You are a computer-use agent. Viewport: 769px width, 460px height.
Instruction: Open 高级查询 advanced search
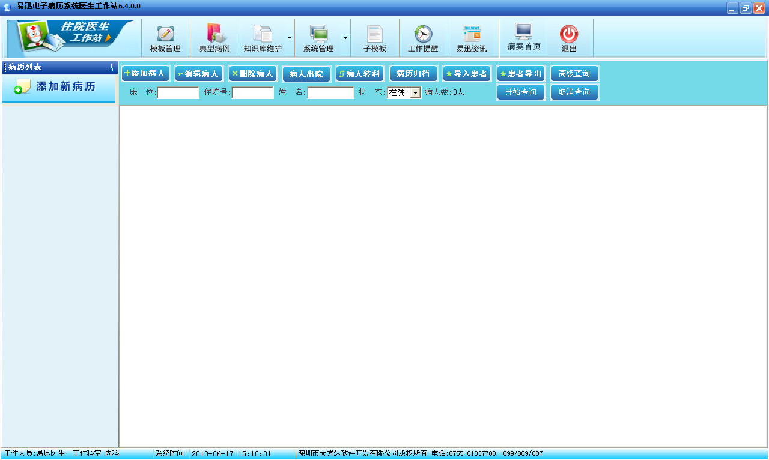click(x=574, y=74)
